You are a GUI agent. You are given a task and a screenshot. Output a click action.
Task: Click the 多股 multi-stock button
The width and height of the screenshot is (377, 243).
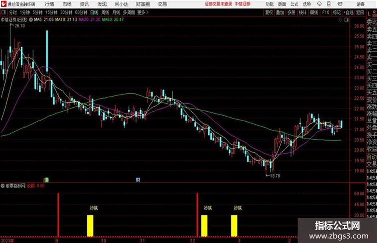click(x=291, y=12)
